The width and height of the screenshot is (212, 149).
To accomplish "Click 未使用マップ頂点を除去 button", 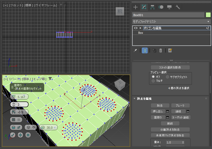I will [x=170, y=135].
